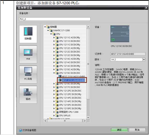The height and width of the screenshot is (135, 149).
Task: Open the 版本 V4.2 dropdown
Action: pyautogui.click(x=144, y=60)
